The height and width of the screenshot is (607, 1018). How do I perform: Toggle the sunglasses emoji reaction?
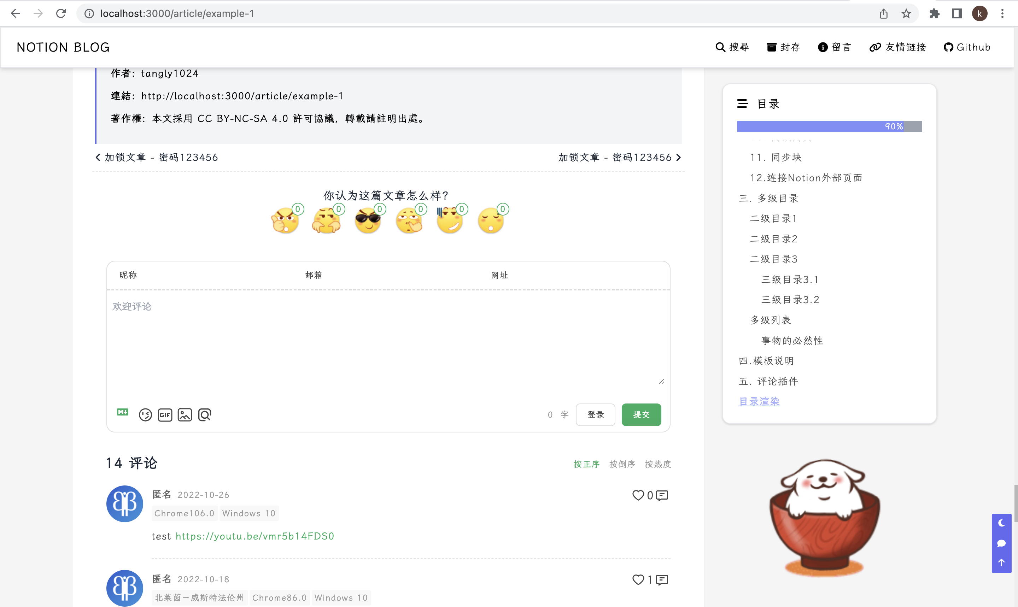click(x=368, y=220)
